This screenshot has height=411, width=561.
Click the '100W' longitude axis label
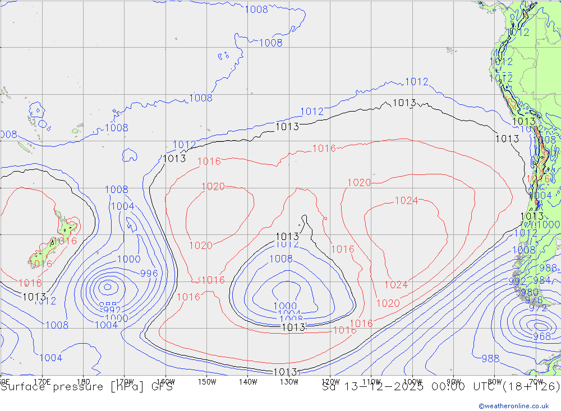point(412,382)
